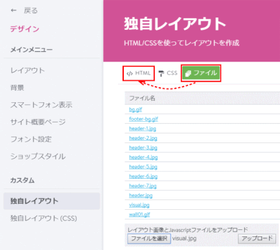Open the header-3.jpg file link
Screen dimensions: 280x250
click(x=143, y=148)
